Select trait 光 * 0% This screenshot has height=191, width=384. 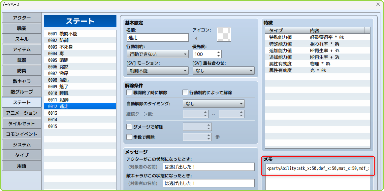pos(318,70)
